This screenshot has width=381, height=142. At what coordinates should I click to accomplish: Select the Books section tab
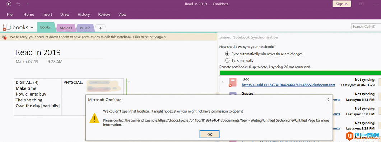coord(46,27)
